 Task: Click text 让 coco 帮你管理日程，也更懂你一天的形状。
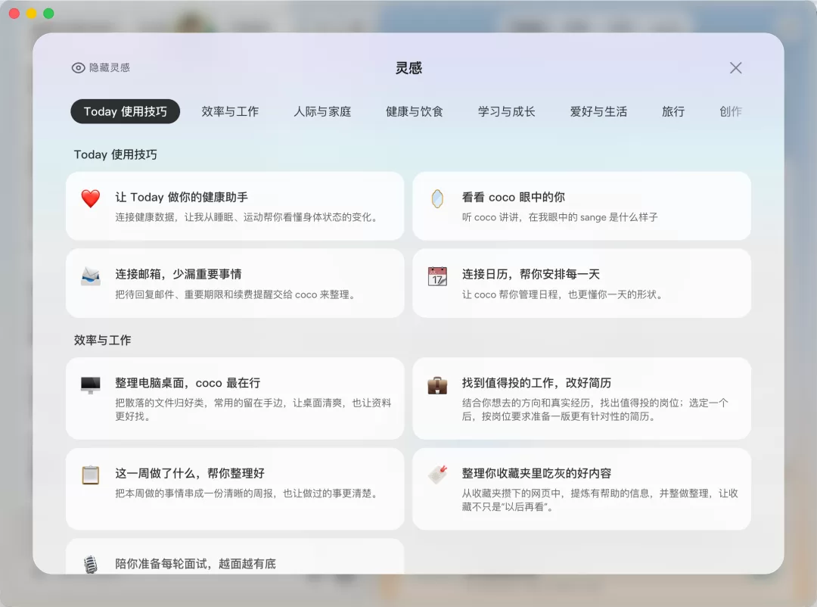tap(564, 294)
